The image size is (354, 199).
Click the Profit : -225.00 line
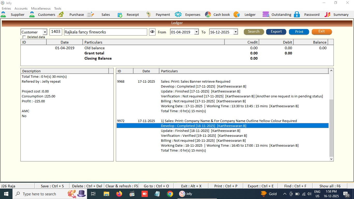tap(33, 101)
